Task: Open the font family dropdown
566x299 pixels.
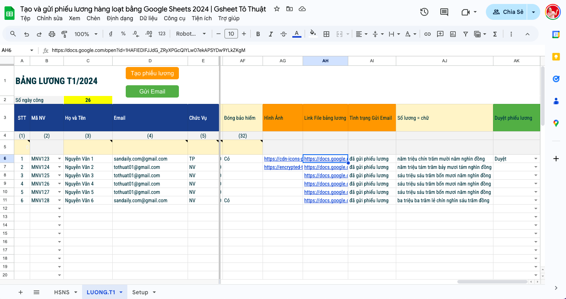Action: pyautogui.click(x=190, y=34)
